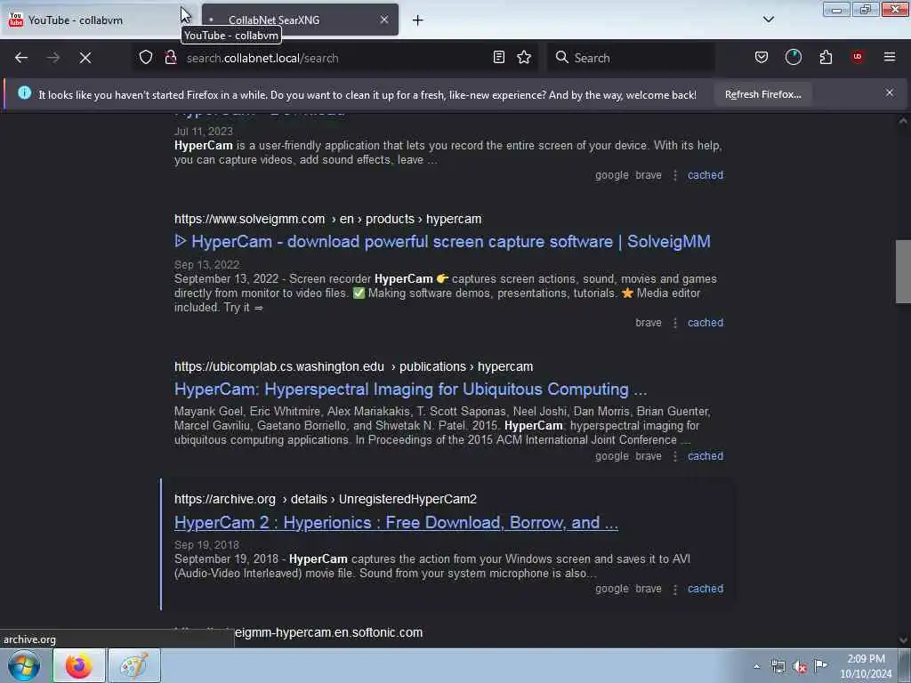The image size is (911, 683).
Task: Click the archive.org result URL
Action: (x=326, y=499)
